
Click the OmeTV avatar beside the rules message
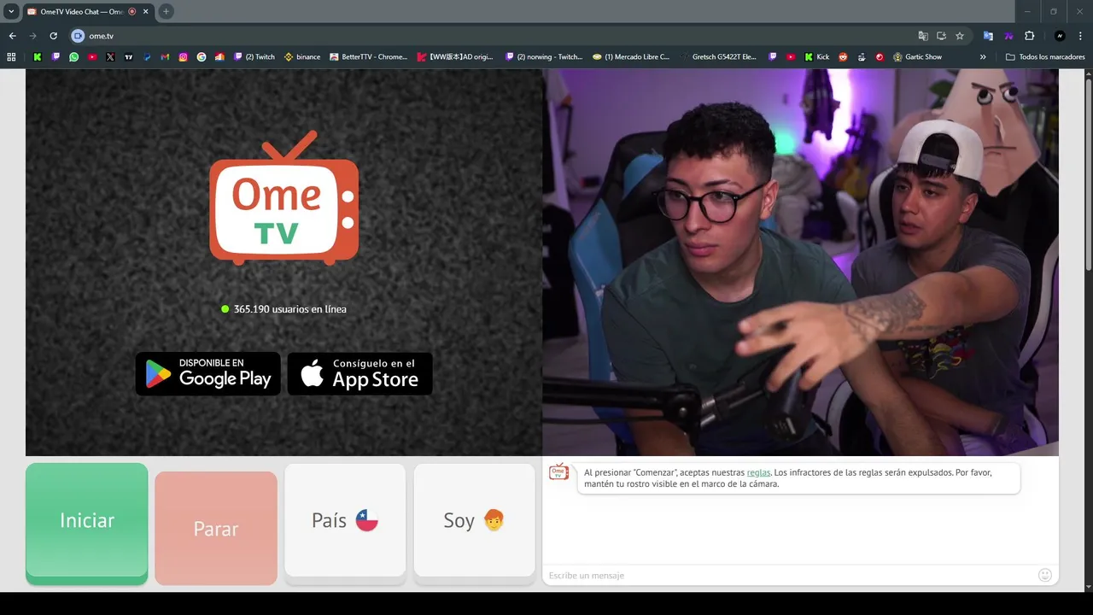click(558, 471)
